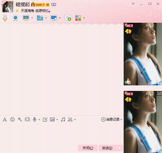Toggle the font style letter A tool
Screen dimensions: 162x153
5,120
